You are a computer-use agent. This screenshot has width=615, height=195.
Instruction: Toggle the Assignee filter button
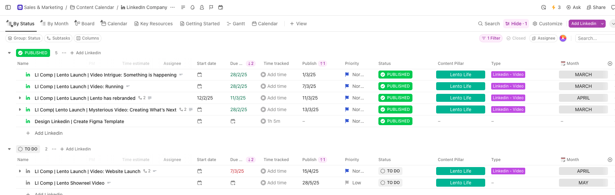point(543,38)
